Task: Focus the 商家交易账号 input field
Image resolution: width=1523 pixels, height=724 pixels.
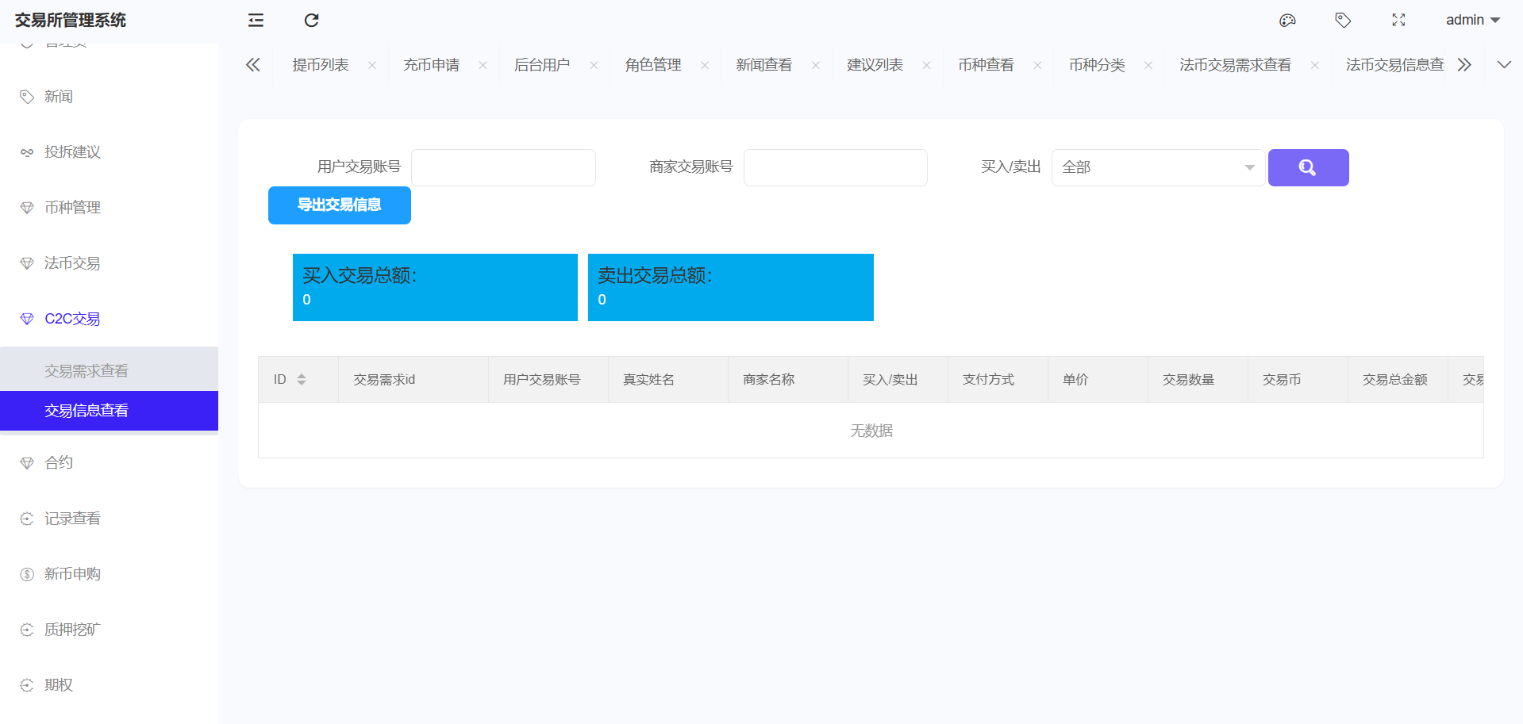Action: click(x=835, y=167)
